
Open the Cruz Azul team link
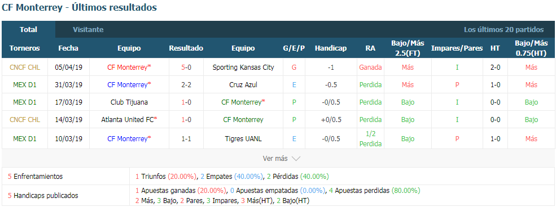click(243, 85)
